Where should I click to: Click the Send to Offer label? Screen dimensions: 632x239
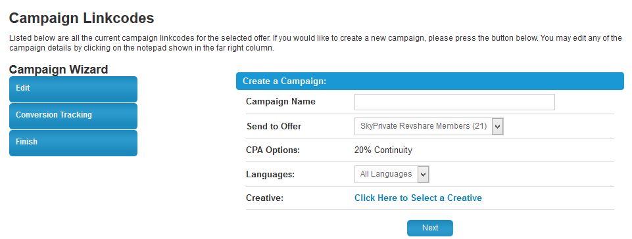[x=274, y=126]
